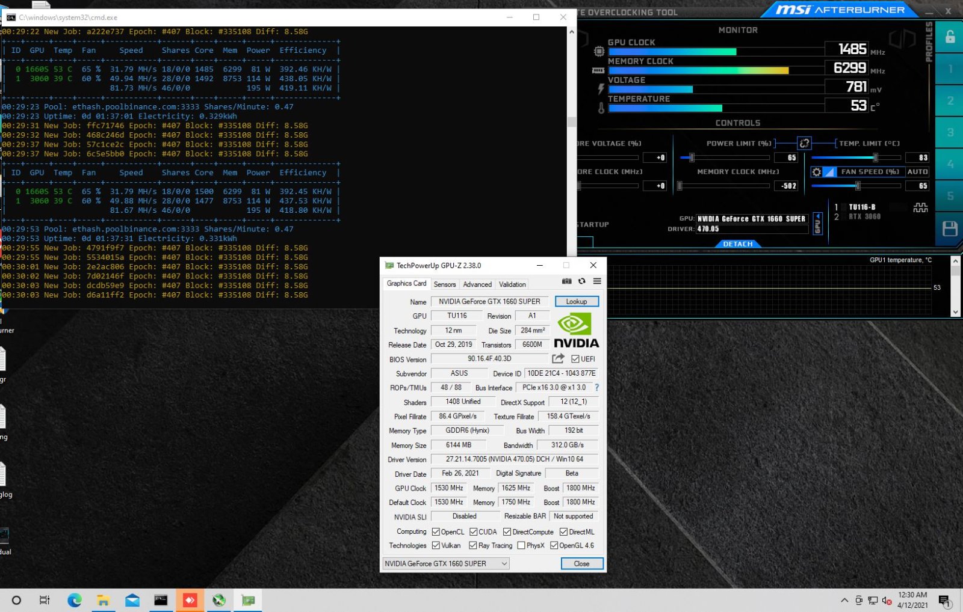Select TU116-B GPU in Afterburner list
Image resolution: width=963 pixels, height=612 pixels.
862,207
